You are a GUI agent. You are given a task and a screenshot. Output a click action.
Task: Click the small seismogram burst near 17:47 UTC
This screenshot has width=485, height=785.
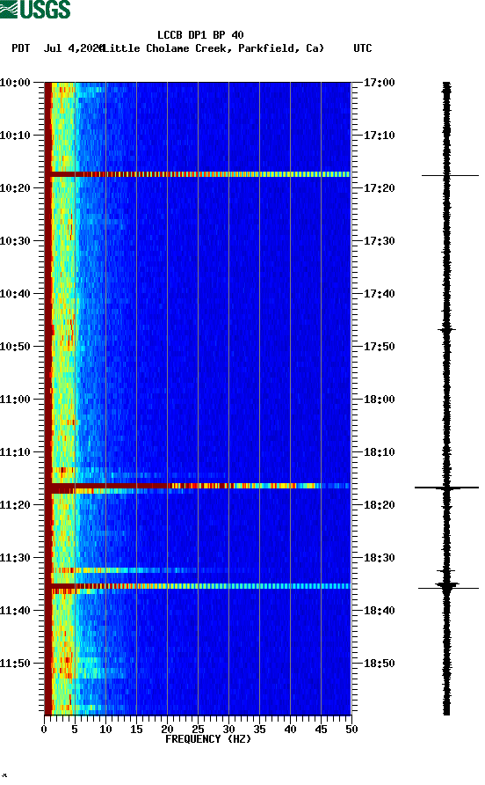tap(447, 329)
